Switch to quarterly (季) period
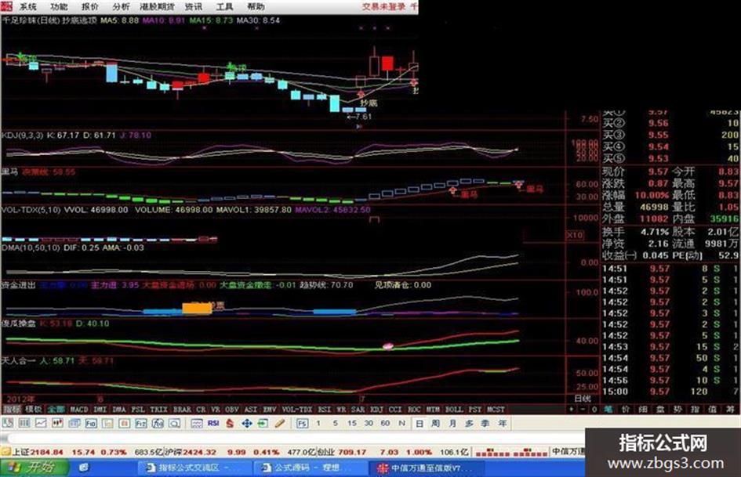Viewport: 741px width, 477px height. coord(485,424)
